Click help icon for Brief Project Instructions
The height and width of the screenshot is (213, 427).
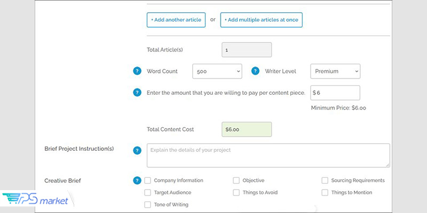coord(137,150)
